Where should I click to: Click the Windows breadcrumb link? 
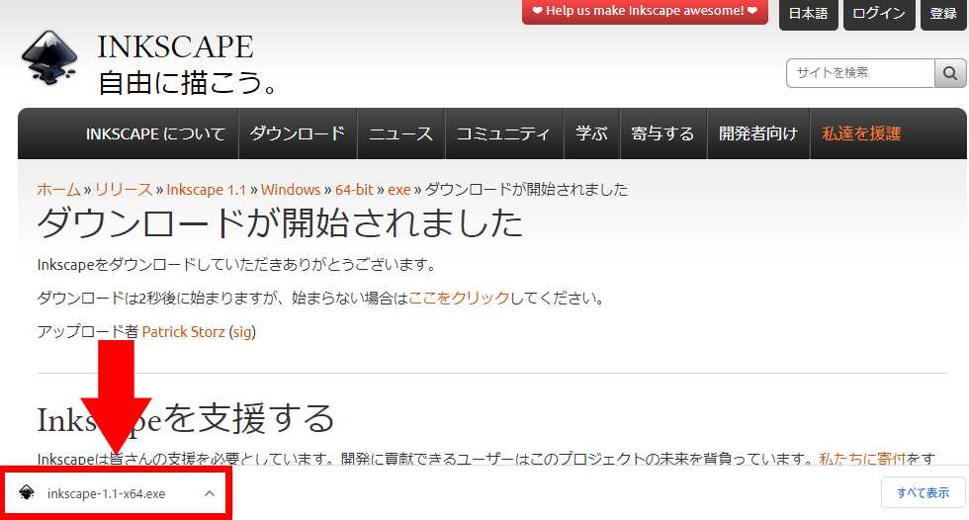tap(291, 190)
